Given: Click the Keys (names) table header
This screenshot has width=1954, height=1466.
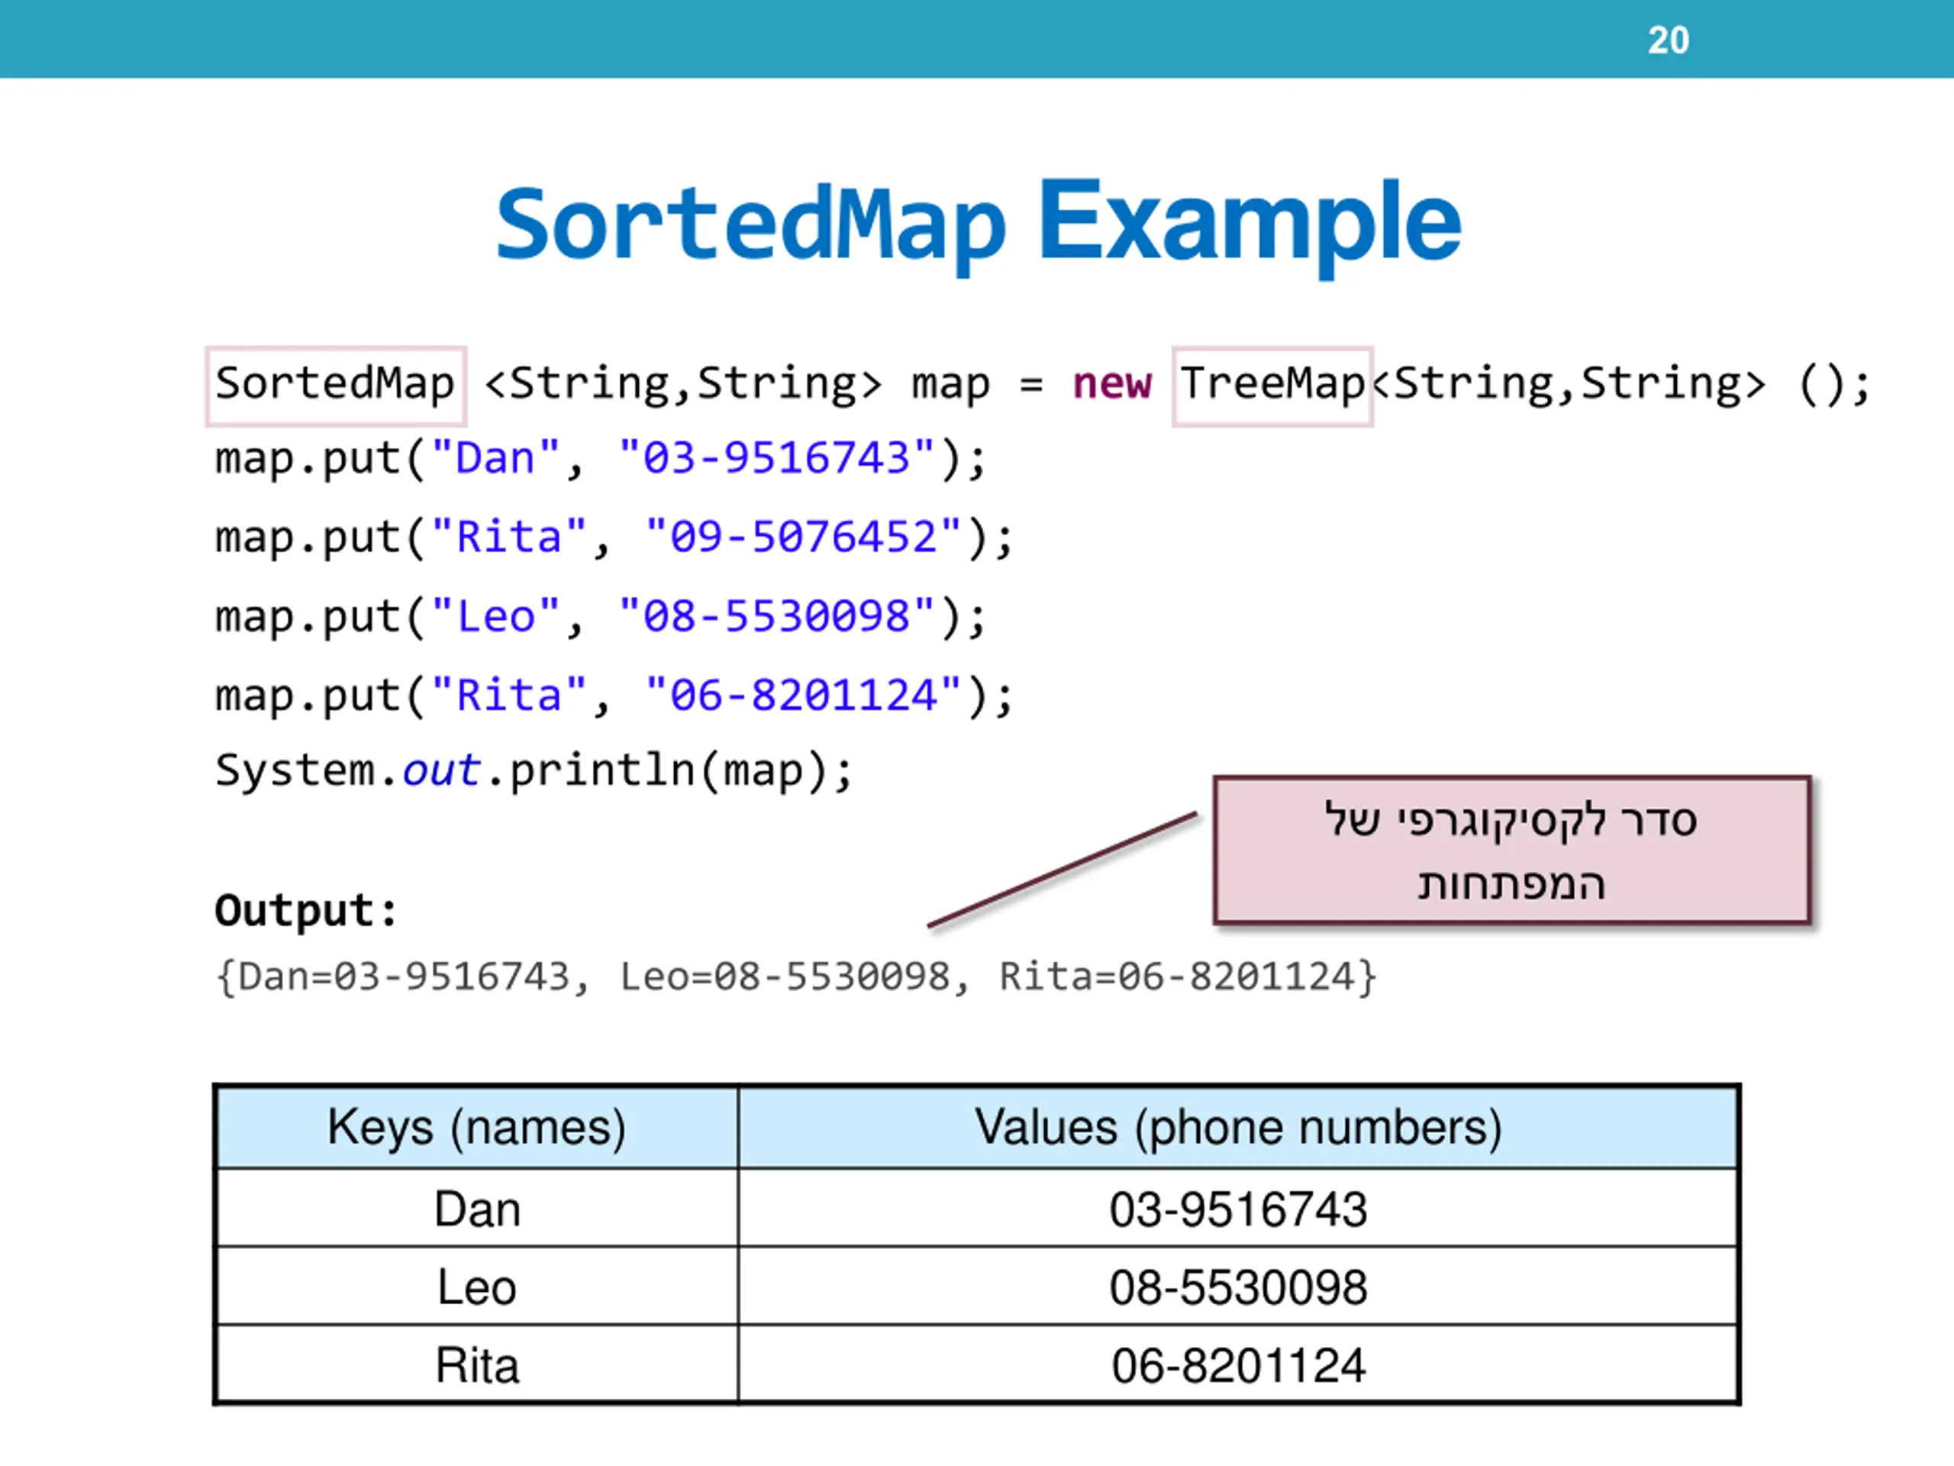Looking at the screenshot, I should 477,1128.
